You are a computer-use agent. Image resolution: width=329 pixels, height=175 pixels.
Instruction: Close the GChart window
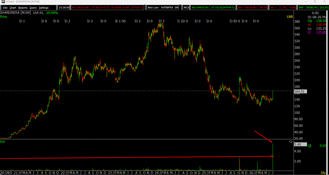(x=325, y=2)
